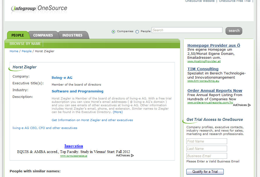The height and width of the screenshot is (177, 260).
Task: Open the living-e AG company link
Action: (x=62, y=78)
